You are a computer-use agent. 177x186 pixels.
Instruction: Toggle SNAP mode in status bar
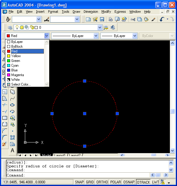[x=79, y=182]
